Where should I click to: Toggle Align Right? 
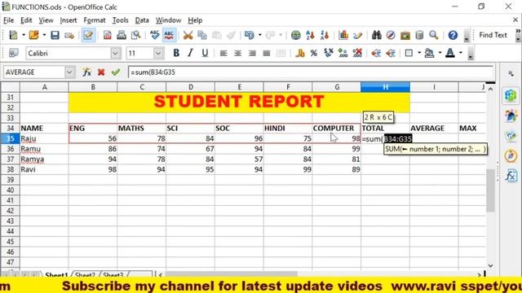pos(252,53)
